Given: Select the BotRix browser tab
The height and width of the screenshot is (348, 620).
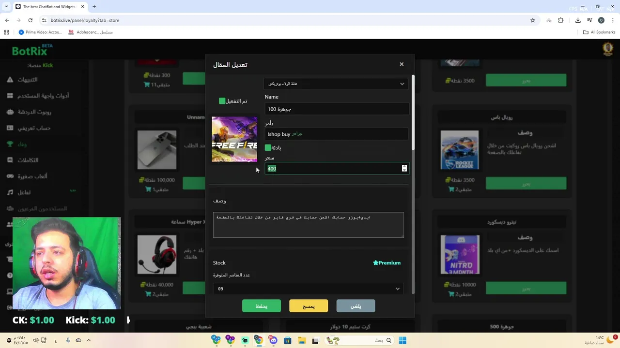Looking at the screenshot, I should tap(49, 7).
